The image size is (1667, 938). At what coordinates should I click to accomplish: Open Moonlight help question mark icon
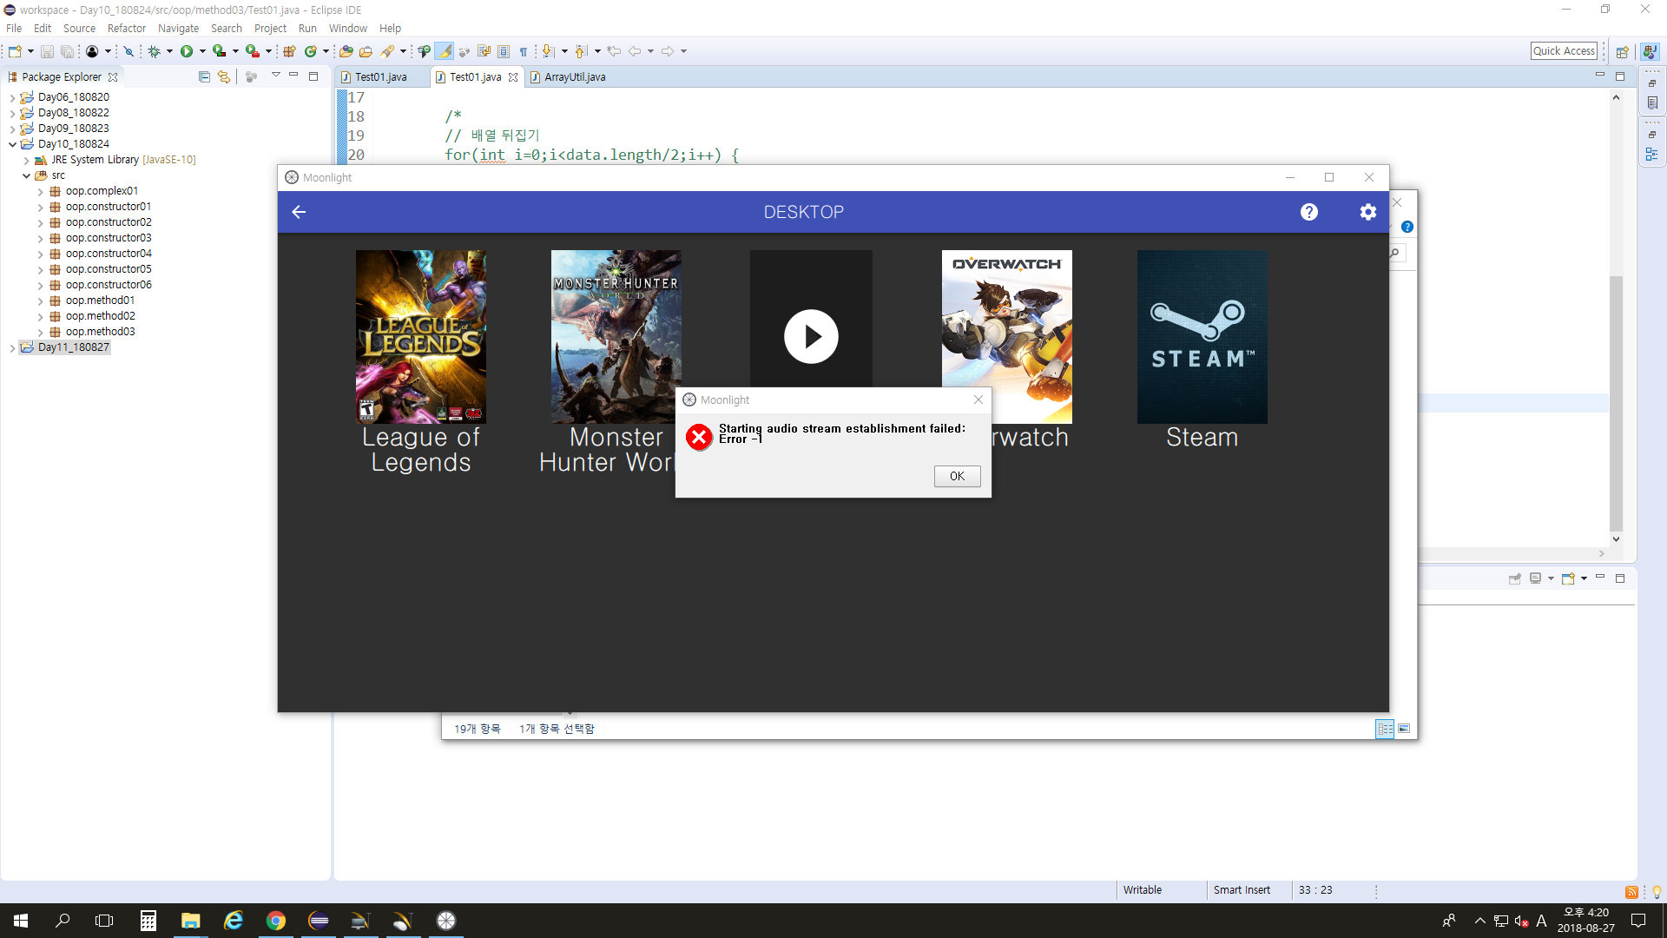click(1309, 212)
